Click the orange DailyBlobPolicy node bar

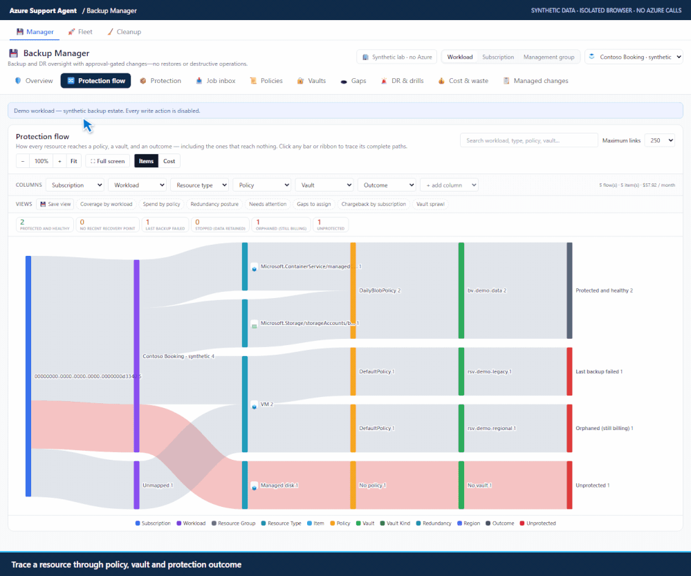(x=353, y=290)
